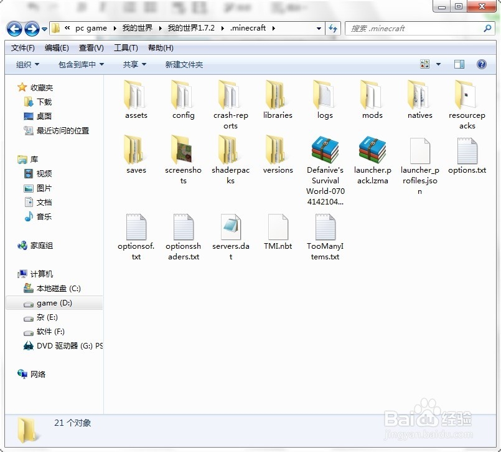Open the 编辑(E) menu
The height and width of the screenshot is (452, 501).
pyautogui.click(x=57, y=48)
